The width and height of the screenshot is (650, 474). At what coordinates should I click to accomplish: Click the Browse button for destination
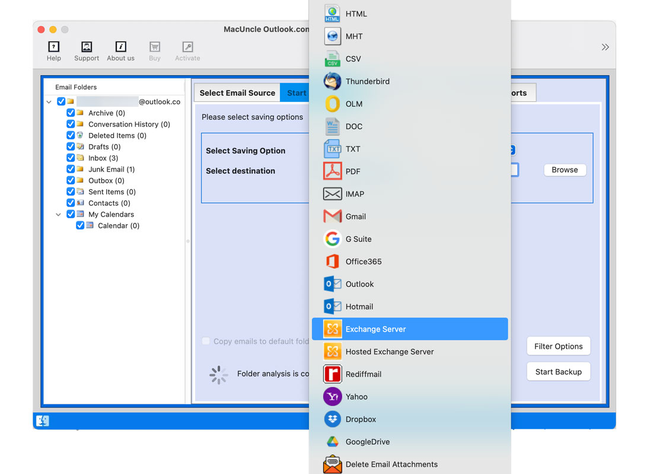[x=565, y=170]
